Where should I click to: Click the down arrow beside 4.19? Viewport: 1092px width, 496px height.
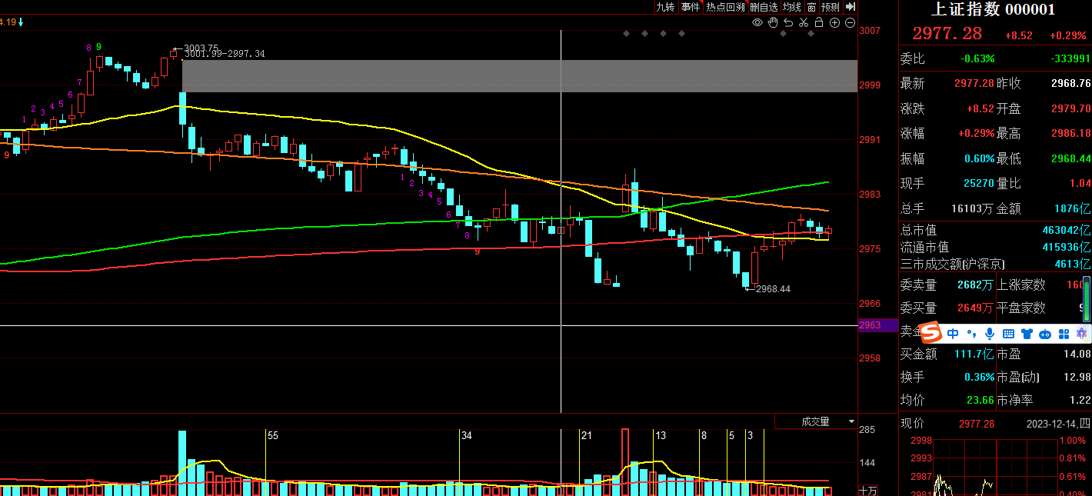21,22
